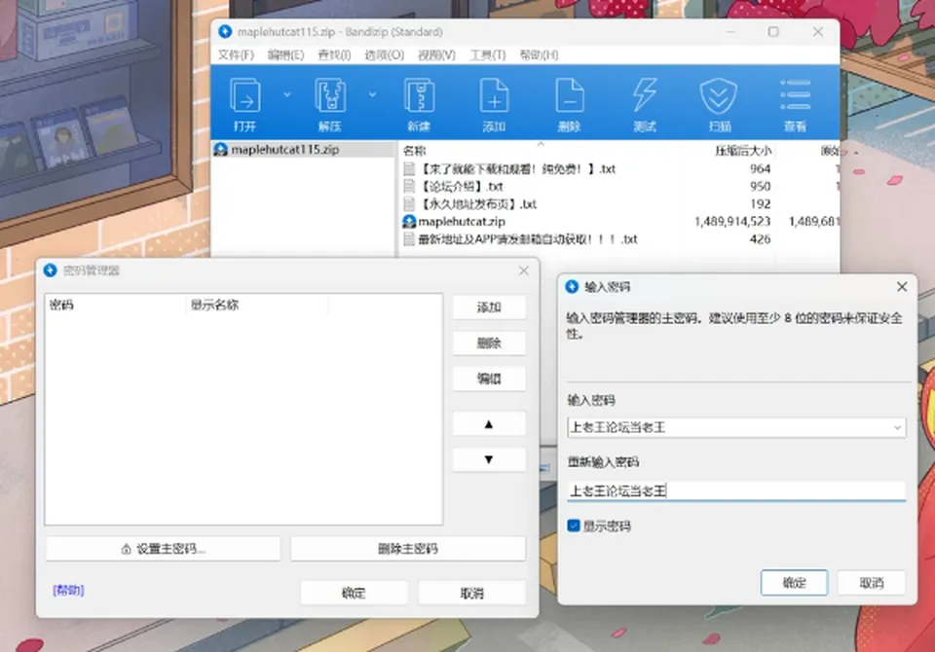Click 确定 in the 输入密码 dialog
The image size is (935, 652).
pos(794,583)
